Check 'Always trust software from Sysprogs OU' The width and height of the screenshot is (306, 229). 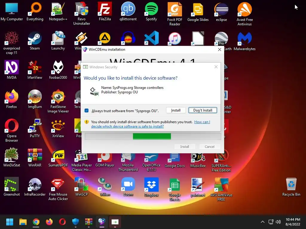tap(87, 111)
